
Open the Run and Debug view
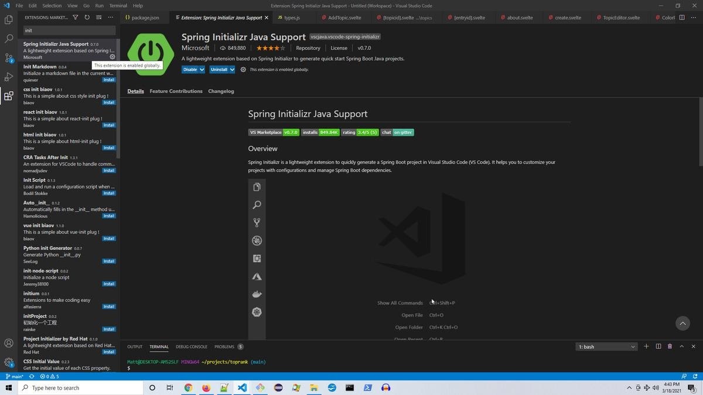pos(9,76)
